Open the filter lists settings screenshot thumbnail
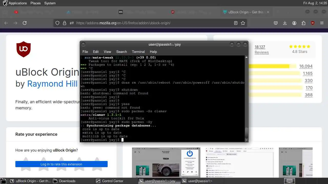328x184 pixels. (240, 162)
